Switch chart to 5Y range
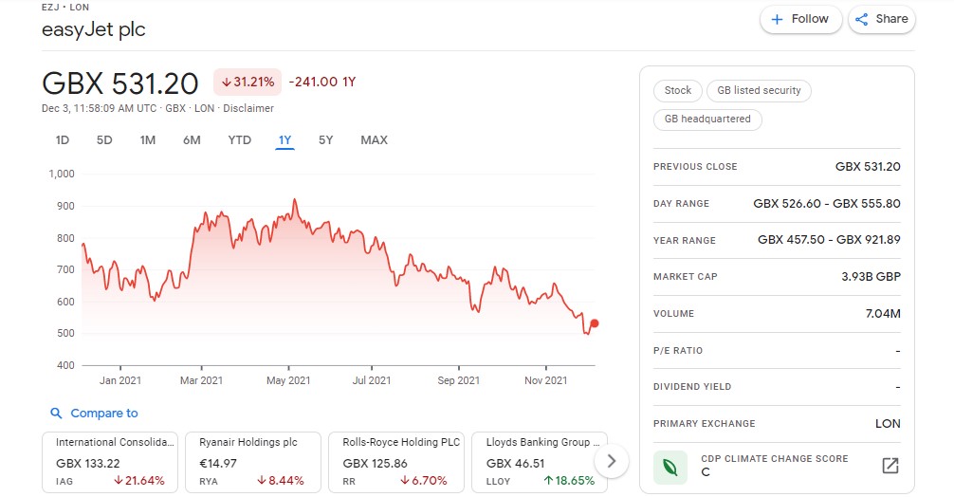954x497 pixels. [x=325, y=140]
